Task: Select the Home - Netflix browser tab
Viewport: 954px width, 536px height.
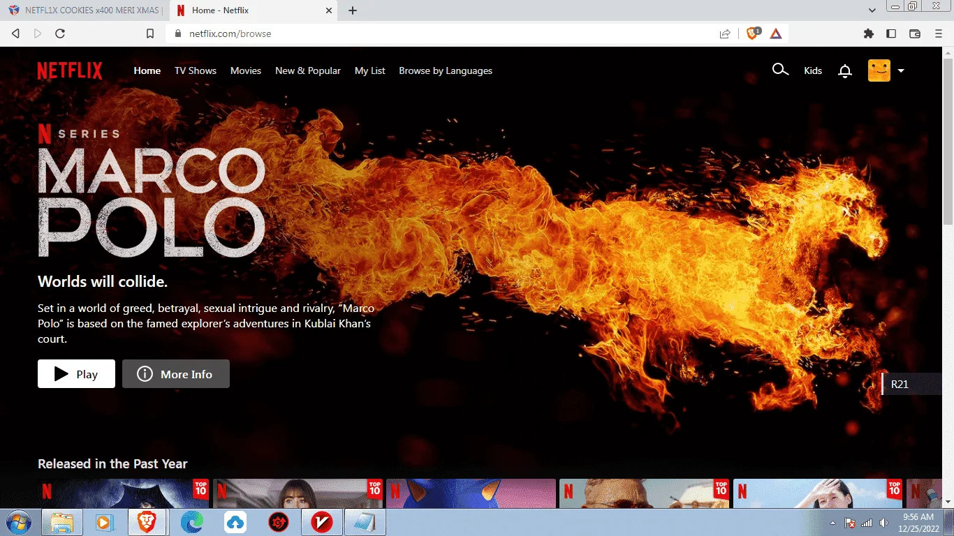Action: 253,10
